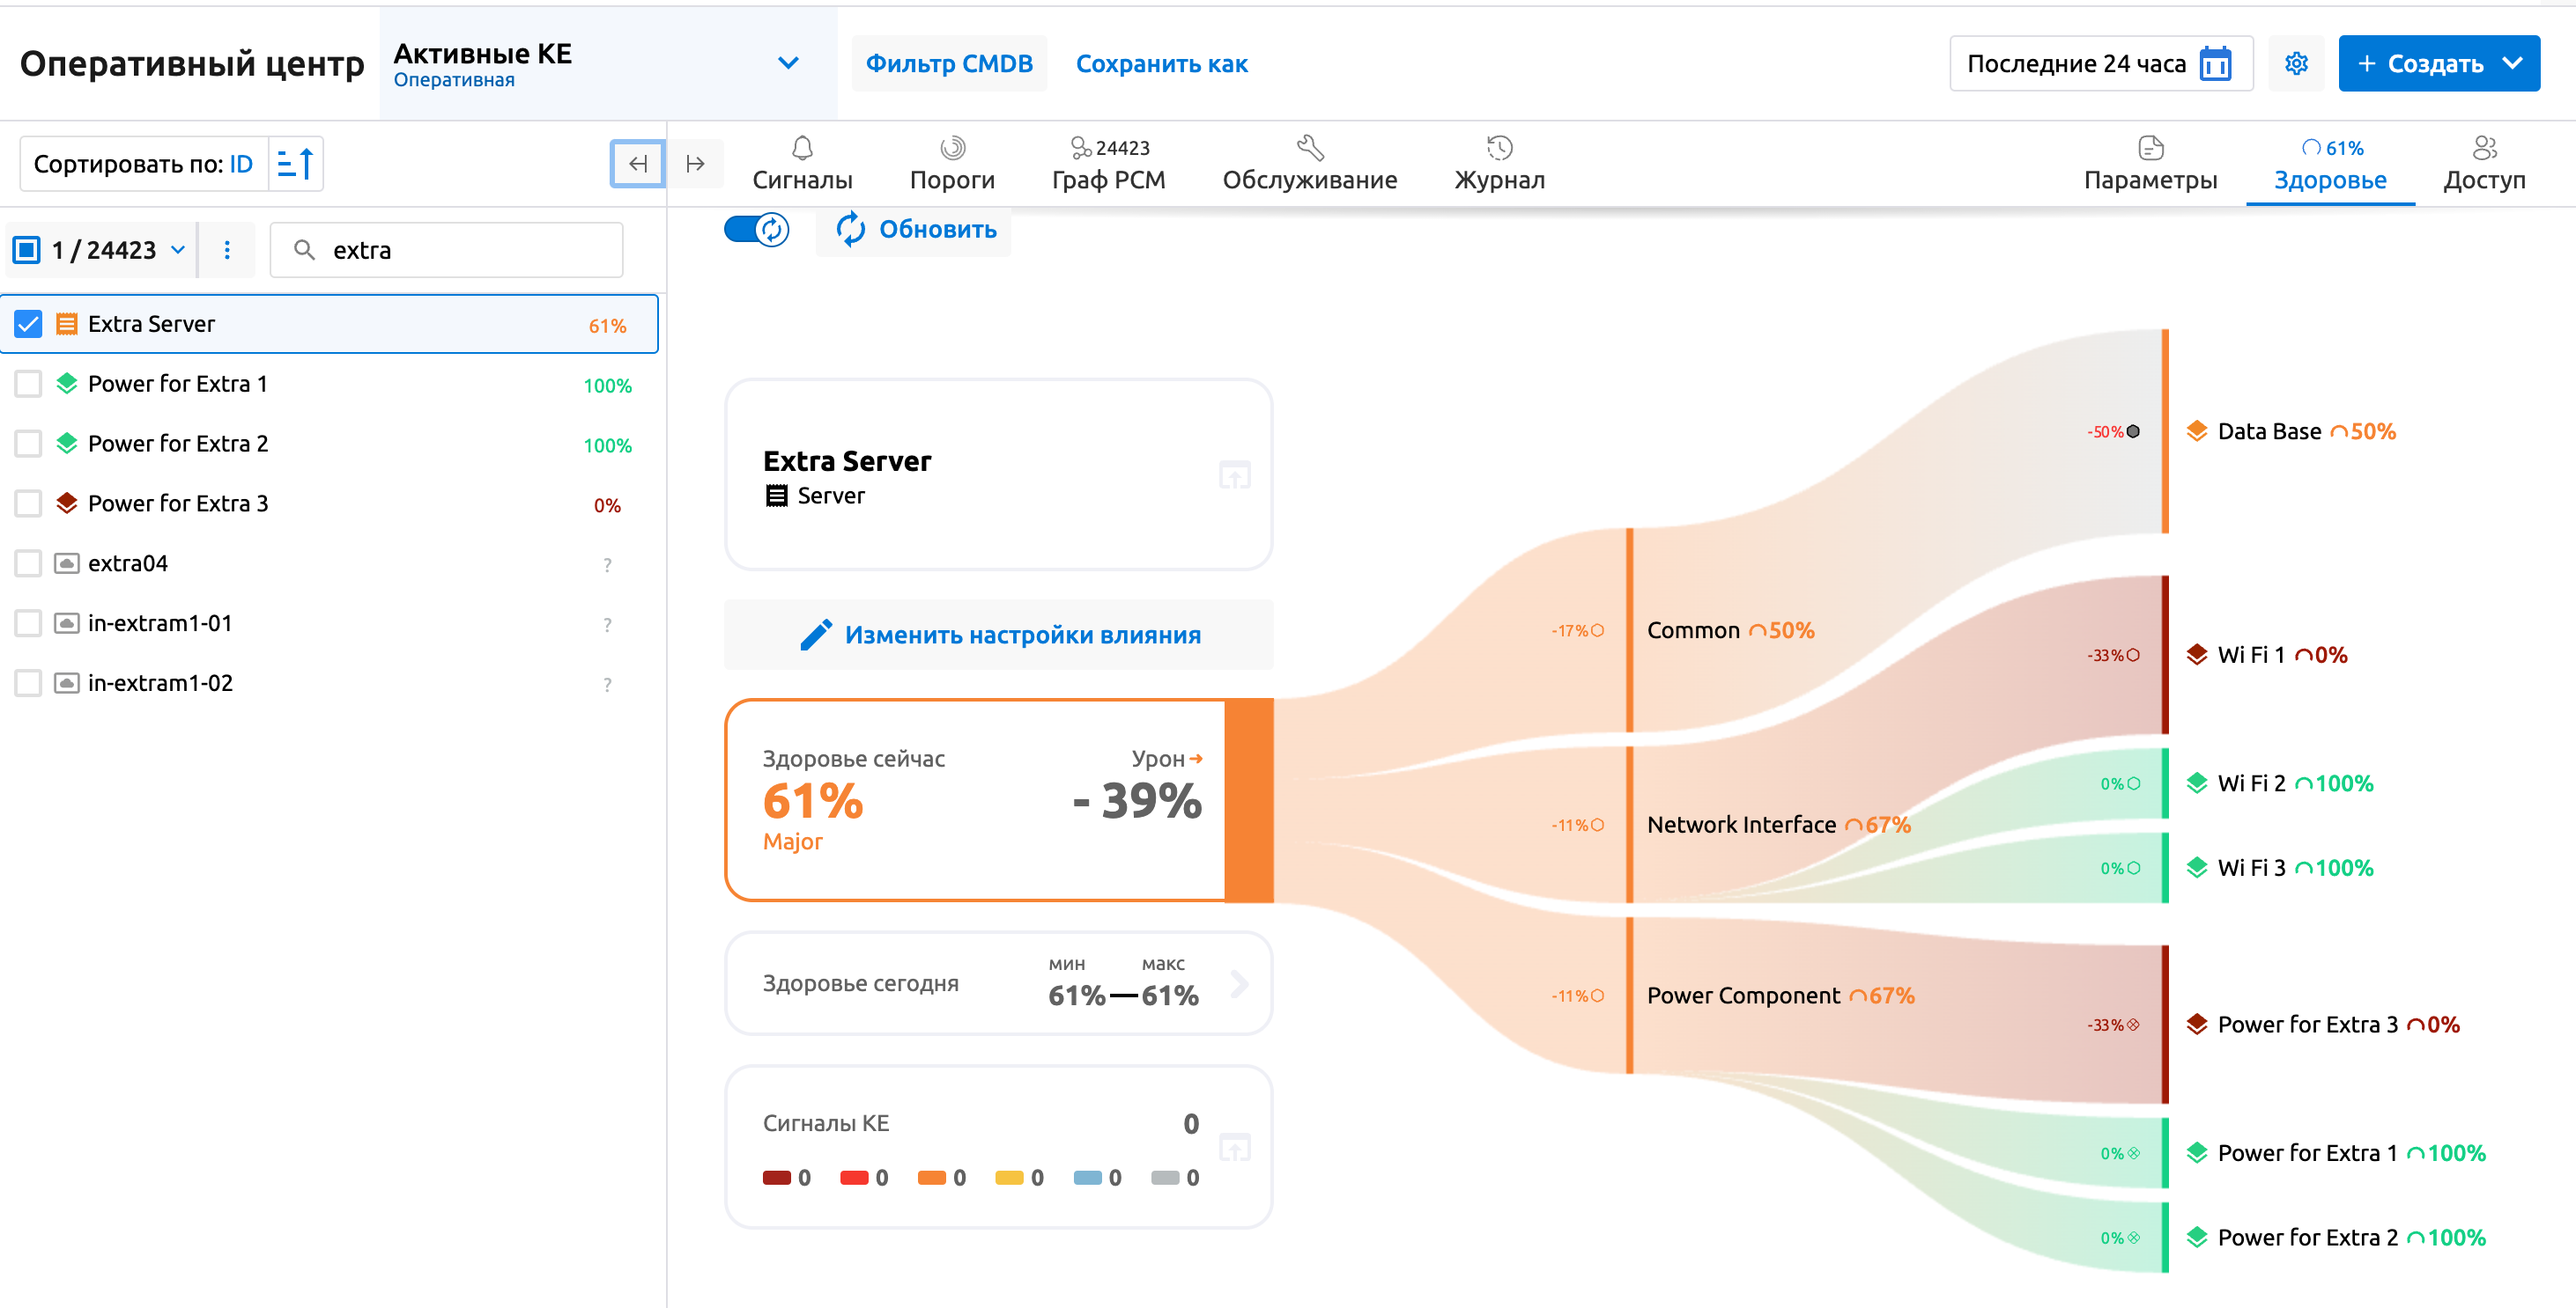
Task: Open the Граф РСМ tab
Action: 1108,165
